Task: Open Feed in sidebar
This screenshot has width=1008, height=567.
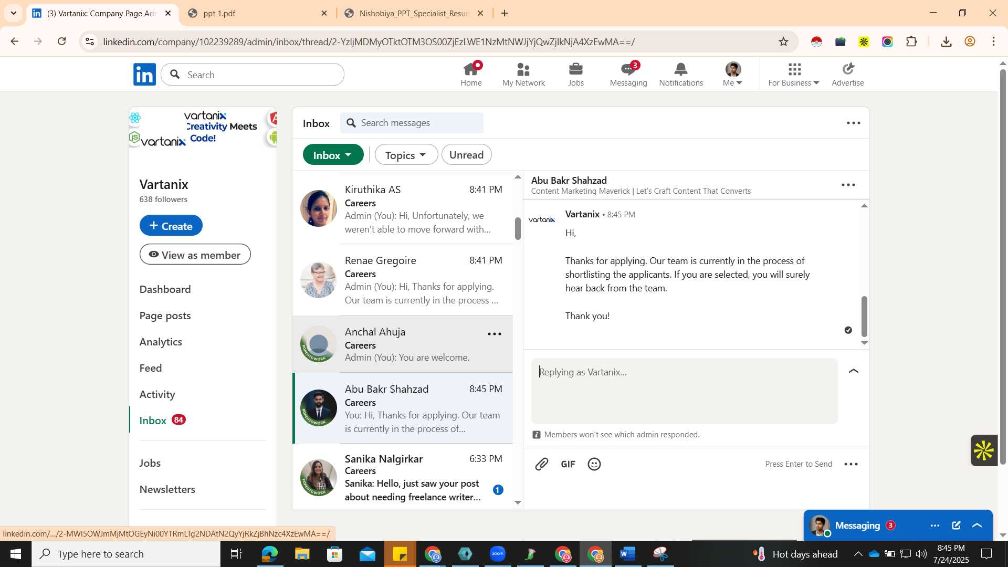Action: [x=151, y=368]
